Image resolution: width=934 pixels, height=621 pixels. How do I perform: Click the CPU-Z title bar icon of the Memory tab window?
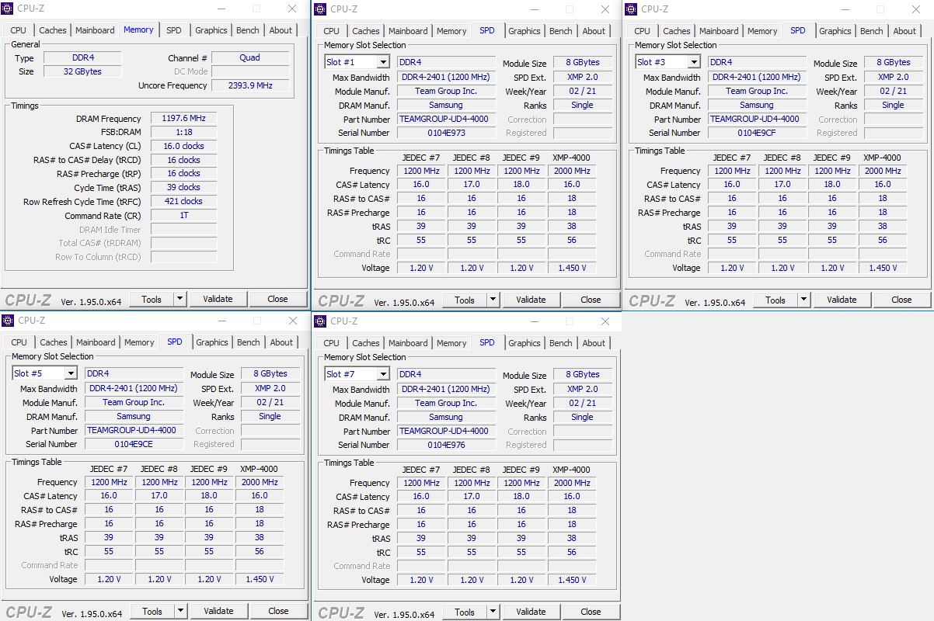pos(9,9)
